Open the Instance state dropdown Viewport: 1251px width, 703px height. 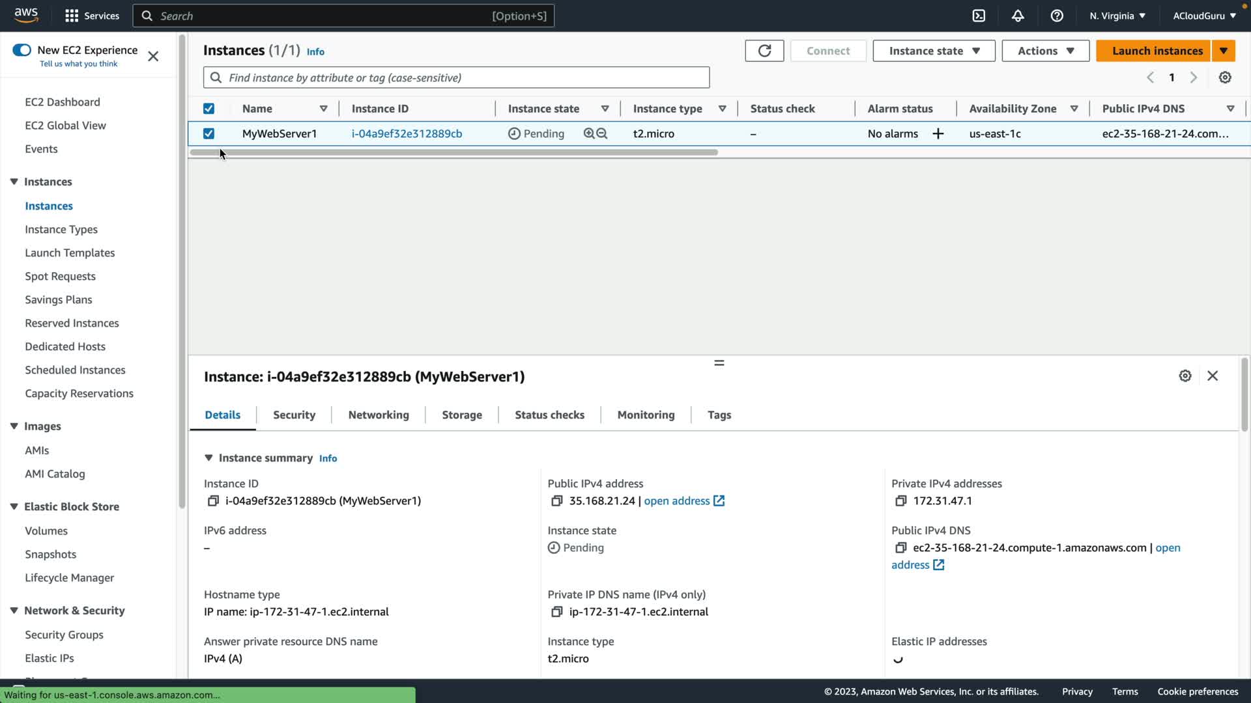pos(934,51)
